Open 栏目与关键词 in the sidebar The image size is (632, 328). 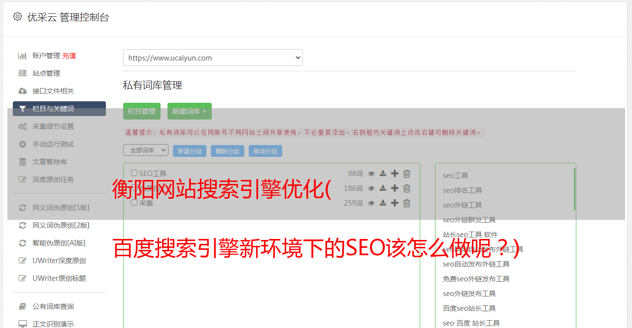click(x=59, y=109)
